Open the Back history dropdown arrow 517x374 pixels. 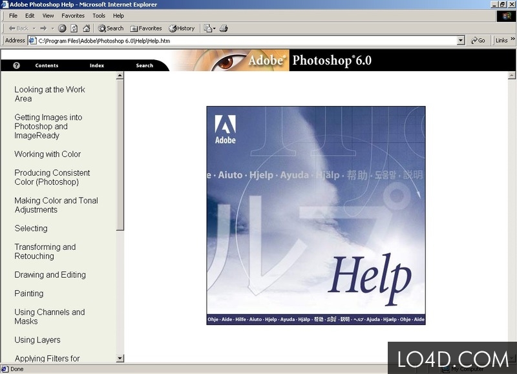coord(34,28)
